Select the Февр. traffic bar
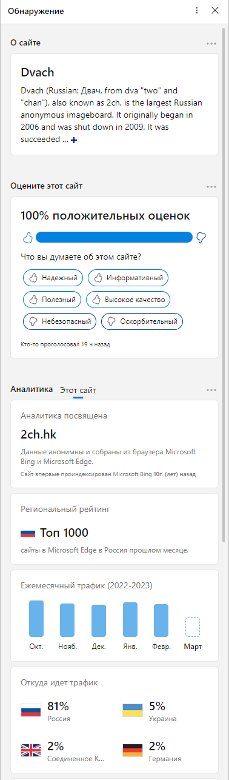Image resolution: width=229 pixels, height=780 pixels. (x=161, y=620)
